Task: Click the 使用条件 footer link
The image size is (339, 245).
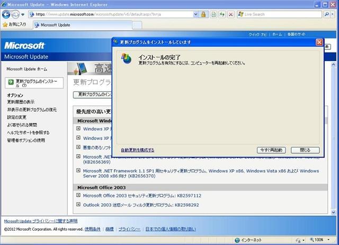Action: tap(93, 229)
